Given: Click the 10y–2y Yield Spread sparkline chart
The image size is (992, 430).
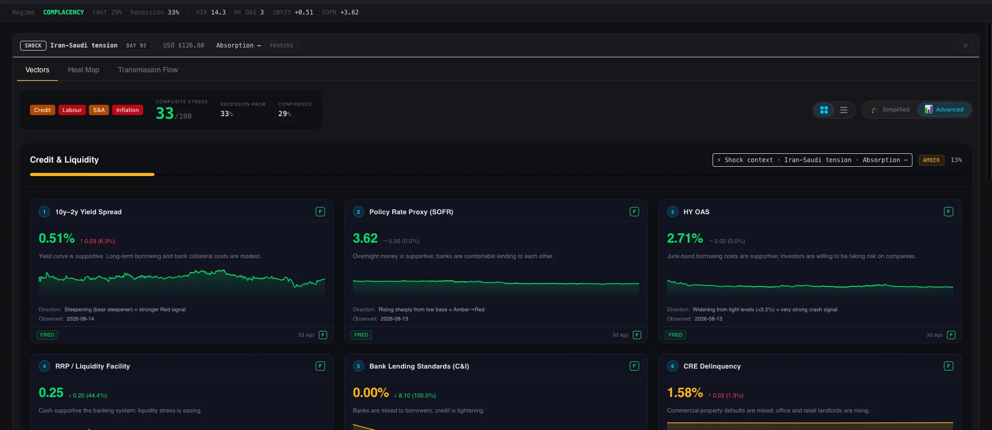Looking at the screenshot, I should (182, 282).
